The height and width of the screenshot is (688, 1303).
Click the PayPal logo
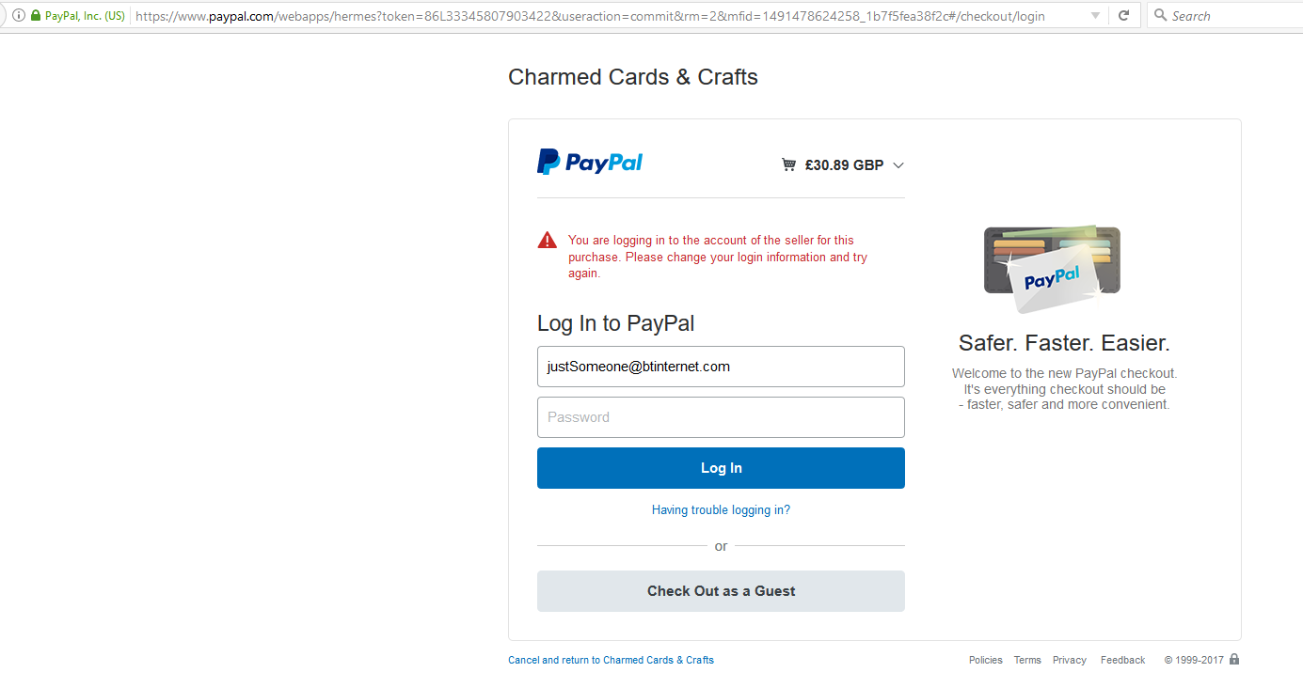pos(590,162)
